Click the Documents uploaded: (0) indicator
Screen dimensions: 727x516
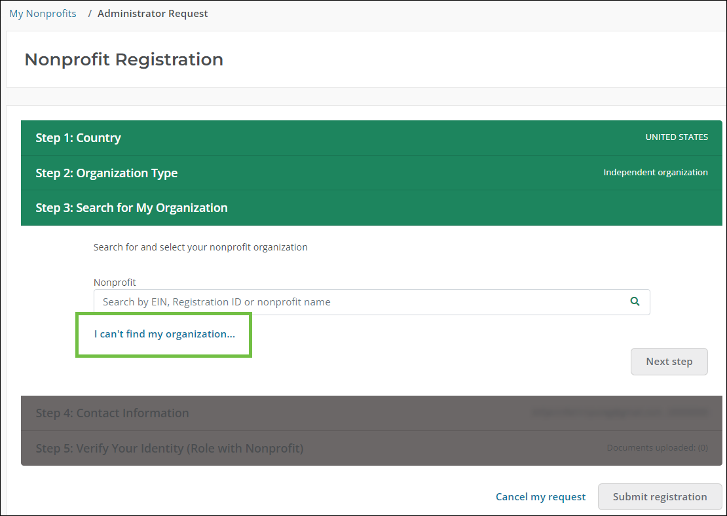[x=657, y=448]
